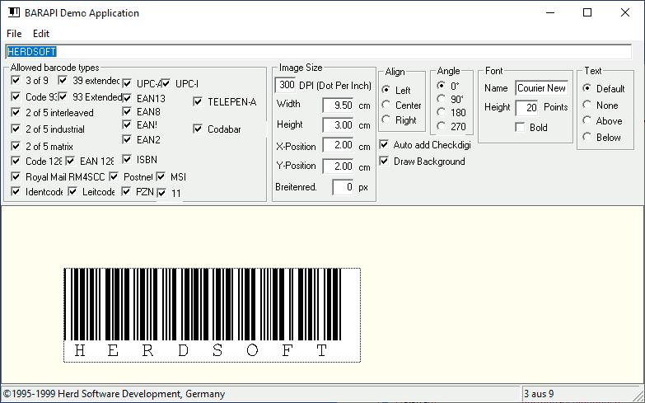The height and width of the screenshot is (403, 645).
Task: Click the Font Name field Courier New
Action: coord(542,87)
